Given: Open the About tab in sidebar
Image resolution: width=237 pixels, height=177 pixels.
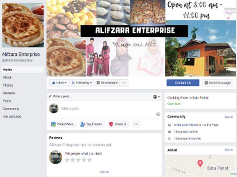Looking at the screenshot, I should click(x=7, y=77).
